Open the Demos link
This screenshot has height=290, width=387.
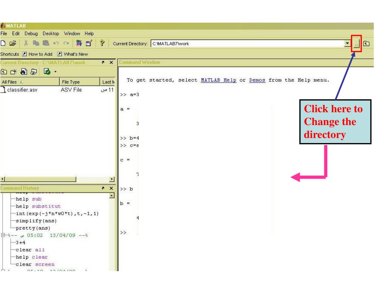point(257,80)
